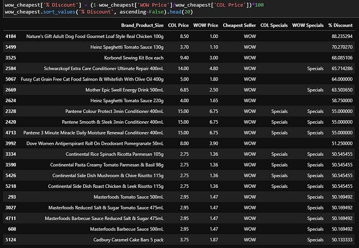Click WOW Price 1.87 cell

(x=214, y=240)
